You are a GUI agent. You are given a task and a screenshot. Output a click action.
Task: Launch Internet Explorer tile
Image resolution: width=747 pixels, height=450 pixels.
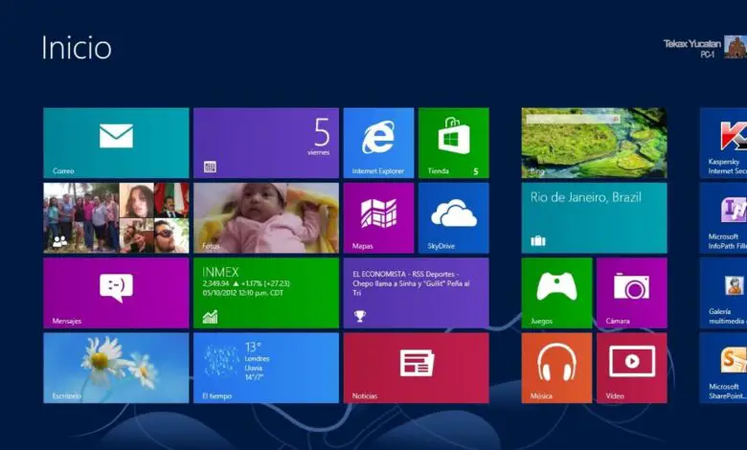[378, 143]
